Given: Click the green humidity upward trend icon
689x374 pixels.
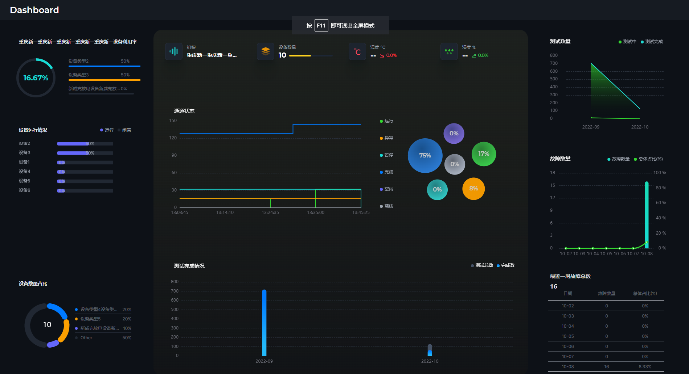Looking at the screenshot, I should [x=474, y=56].
